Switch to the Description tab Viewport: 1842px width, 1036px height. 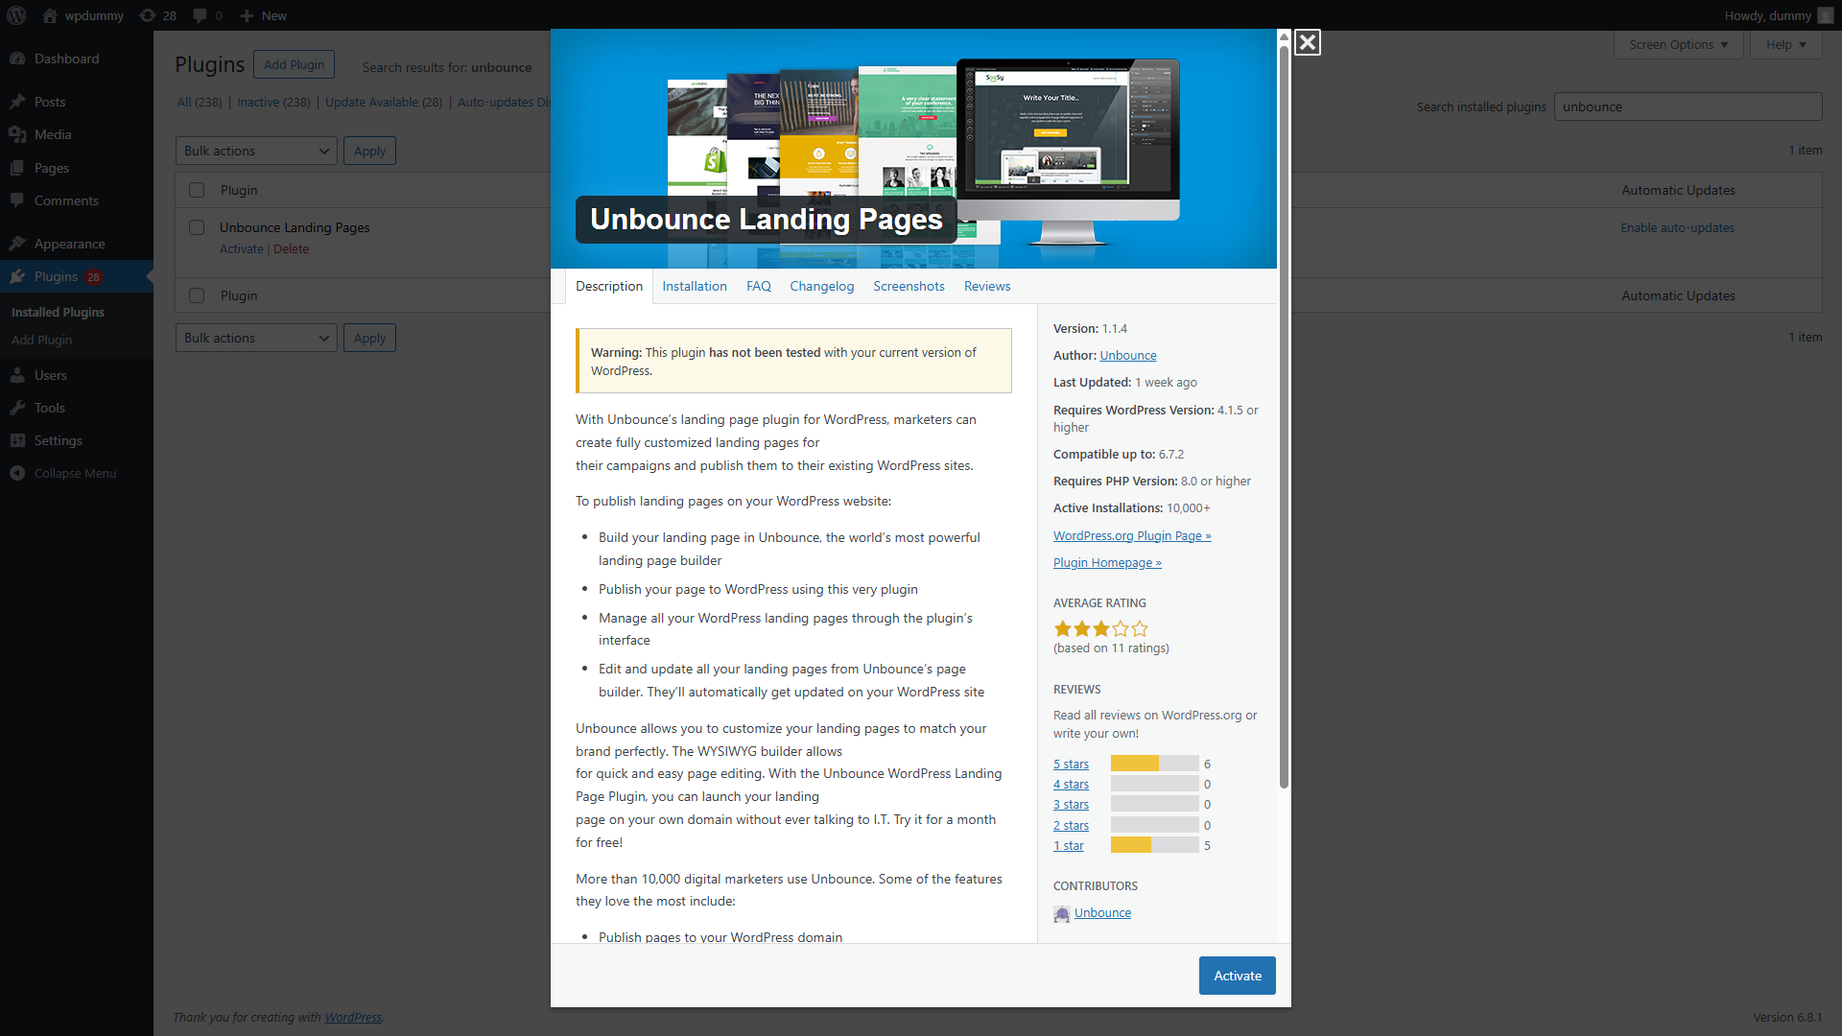coord(609,286)
